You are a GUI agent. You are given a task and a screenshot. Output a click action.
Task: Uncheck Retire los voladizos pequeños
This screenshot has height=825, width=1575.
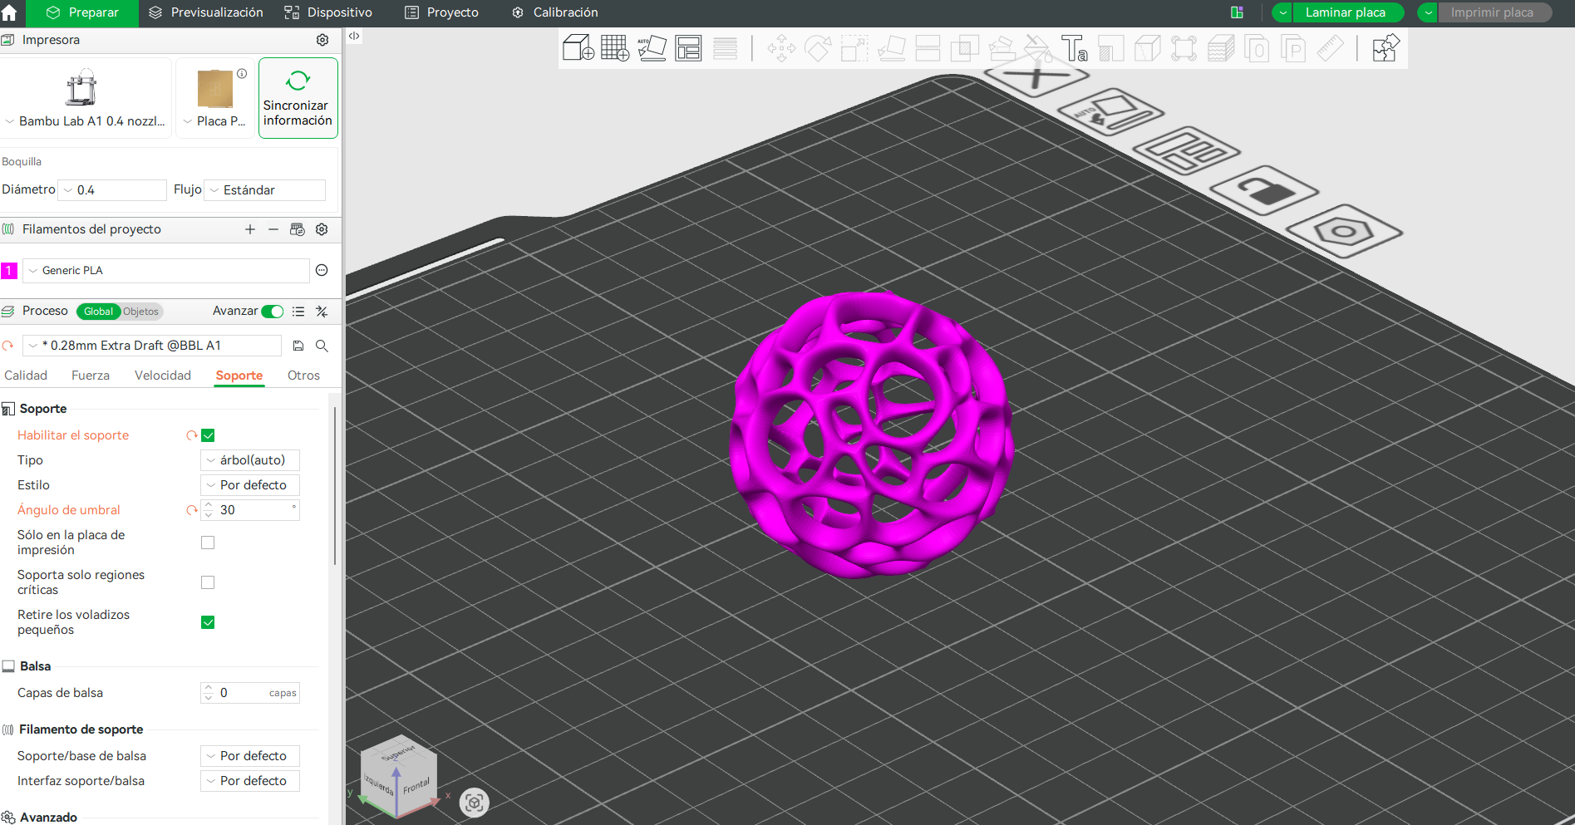tap(208, 622)
